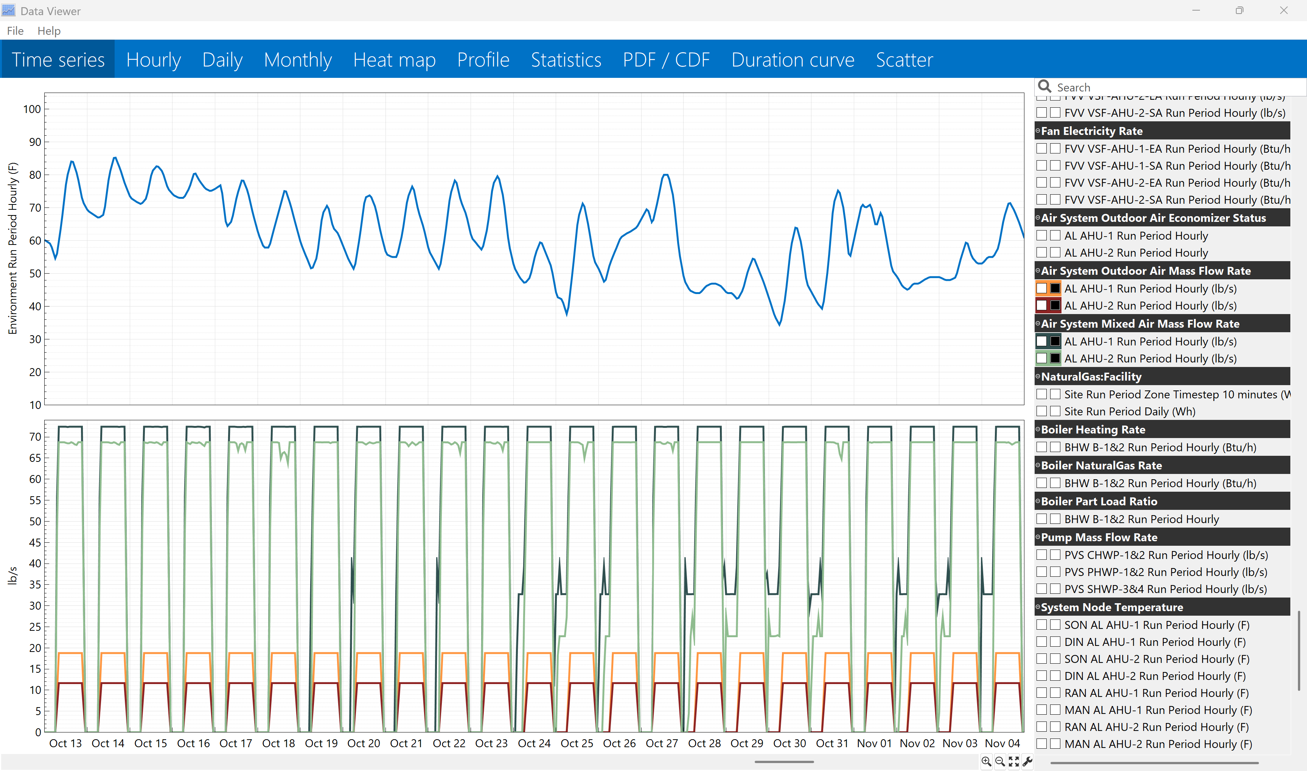The height and width of the screenshot is (771, 1307).
Task: Tick right checkbox of Economizer Status AL AHU-2
Action: click(1055, 253)
